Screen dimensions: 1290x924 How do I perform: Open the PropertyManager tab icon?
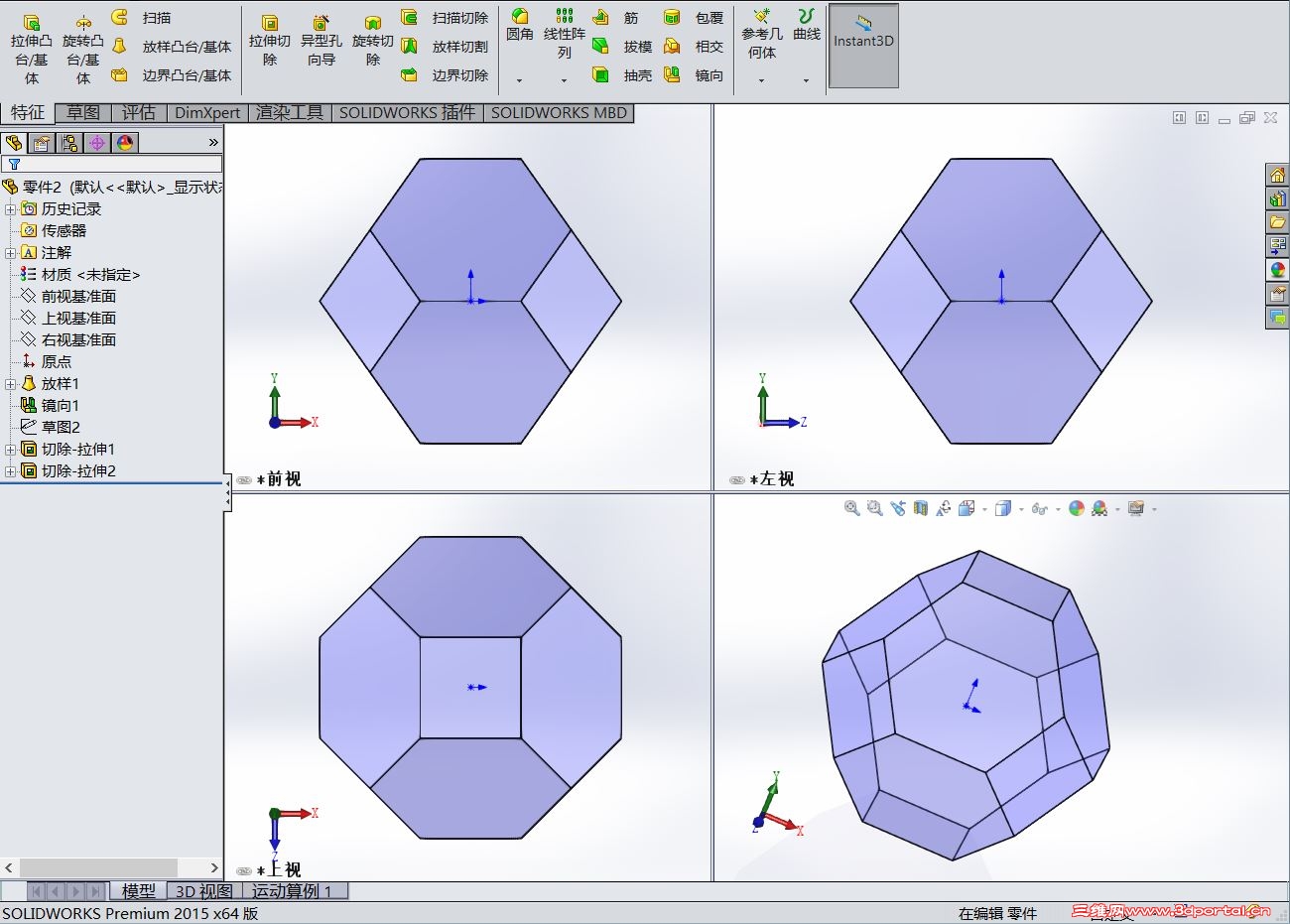[42, 143]
